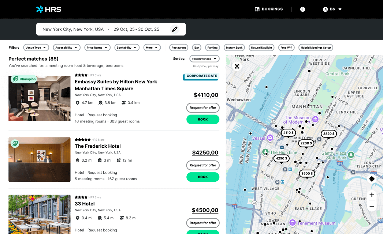Center map on my location
383x234 pixels.
coord(372,179)
